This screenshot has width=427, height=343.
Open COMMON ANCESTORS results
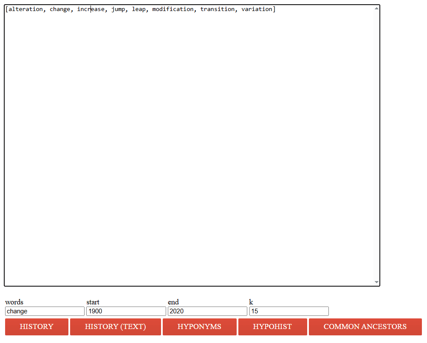365,327
